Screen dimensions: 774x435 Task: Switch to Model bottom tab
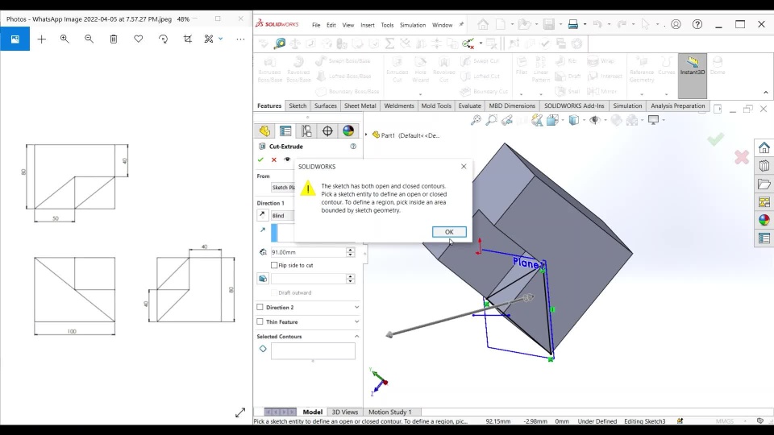[x=313, y=412]
